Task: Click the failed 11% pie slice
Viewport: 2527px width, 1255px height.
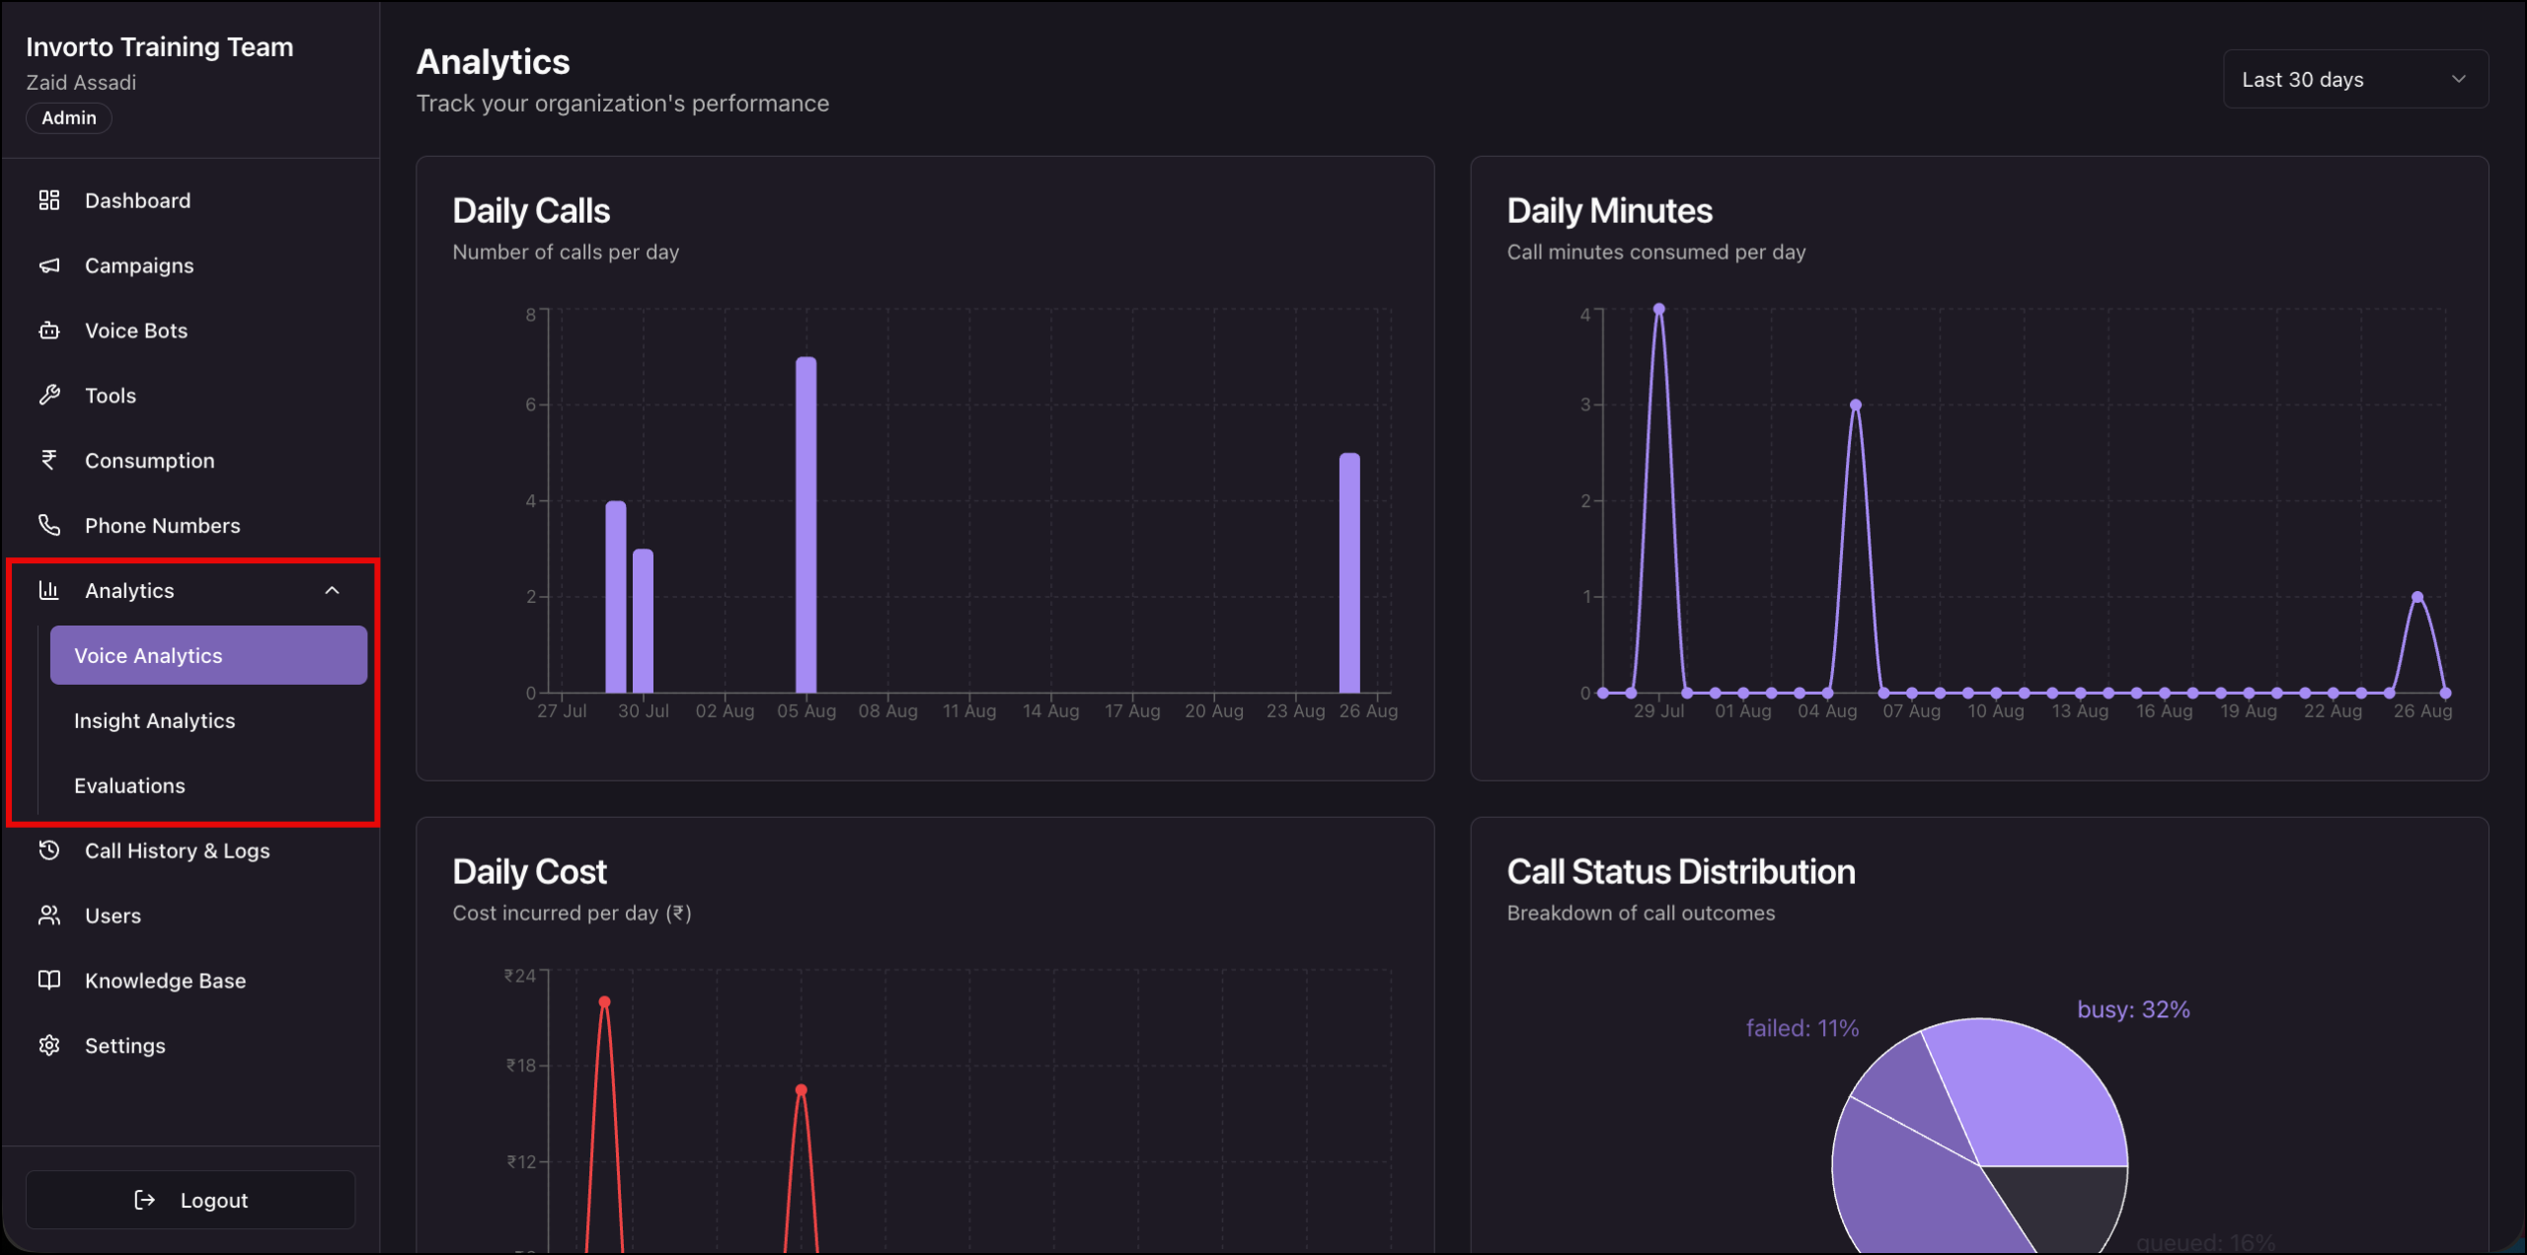Action: 1912,1097
